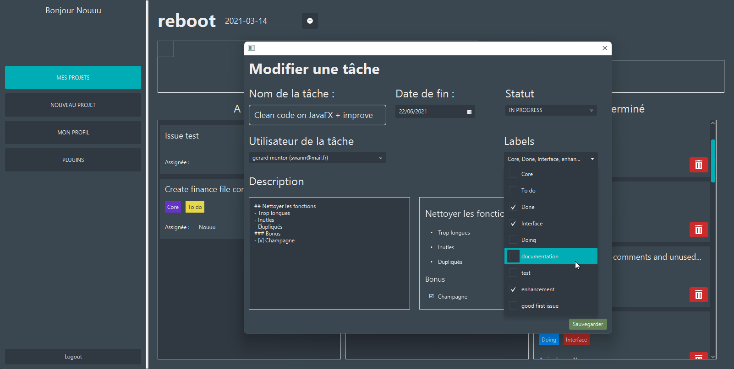
Task: Delete the comments and unused task
Action: pyautogui.click(x=698, y=294)
